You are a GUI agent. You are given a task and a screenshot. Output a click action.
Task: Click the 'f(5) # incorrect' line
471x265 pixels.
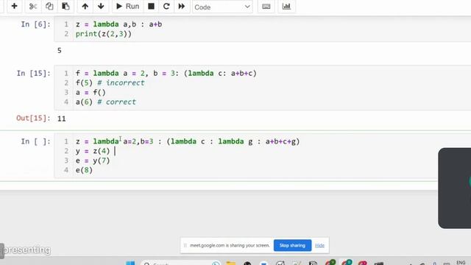[110, 83]
